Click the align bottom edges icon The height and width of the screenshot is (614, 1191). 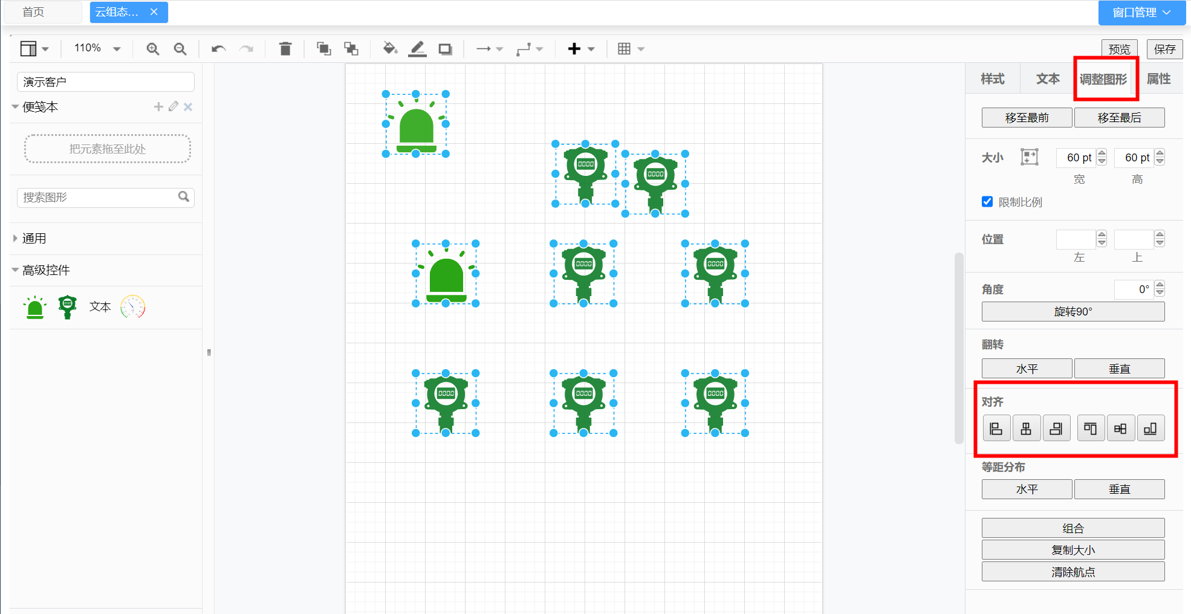tap(1150, 429)
